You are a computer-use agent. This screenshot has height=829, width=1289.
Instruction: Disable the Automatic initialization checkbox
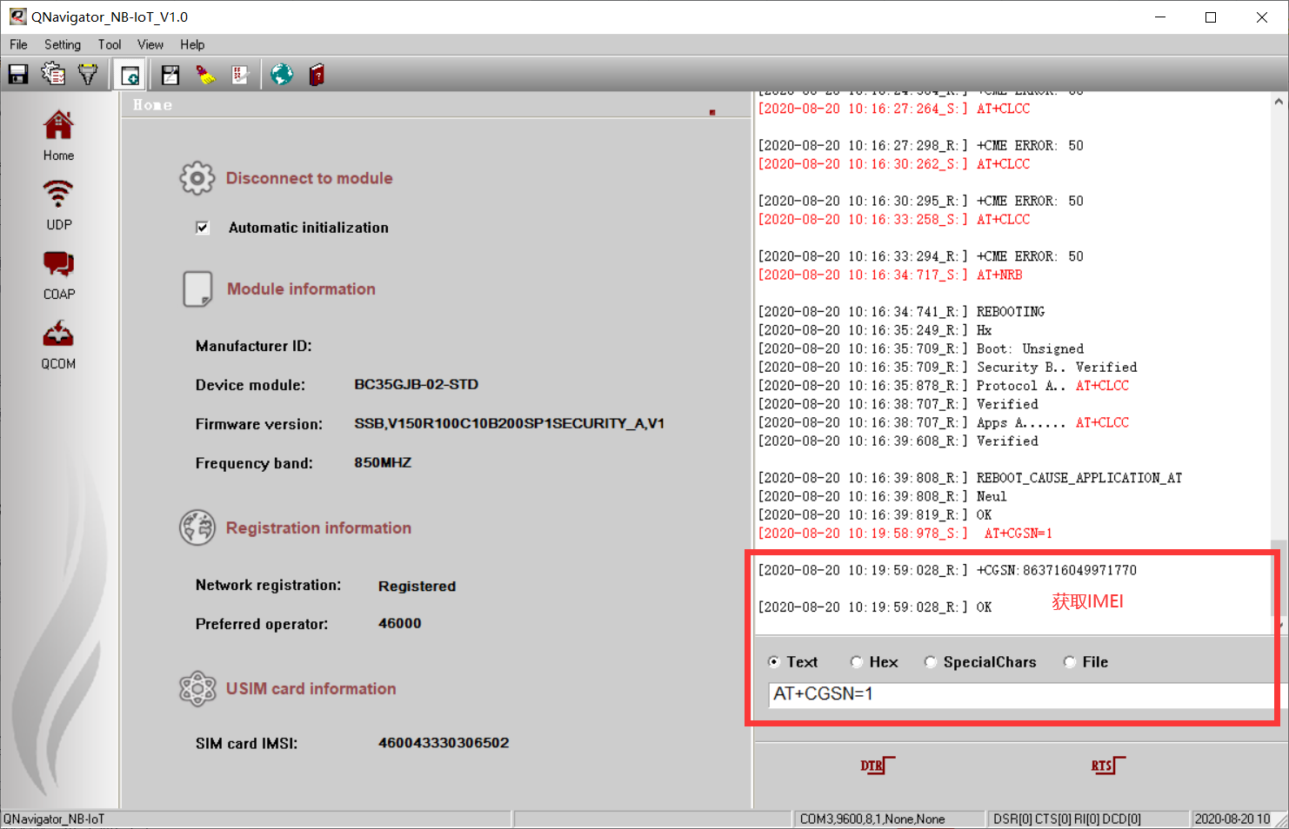coord(201,227)
